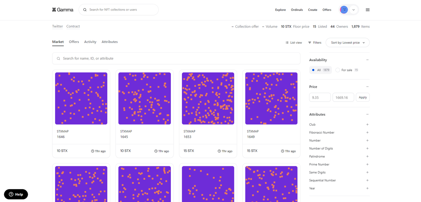Click the user avatar smiley icon

pos(344,10)
